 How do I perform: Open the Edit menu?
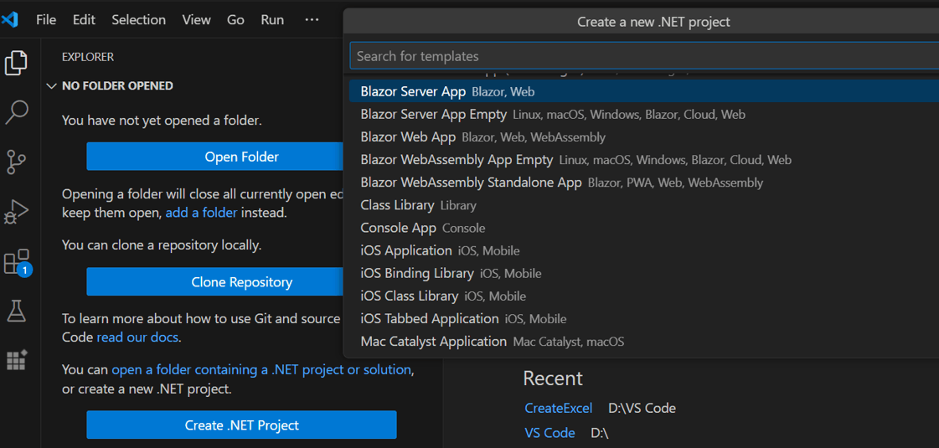pos(84,20)
